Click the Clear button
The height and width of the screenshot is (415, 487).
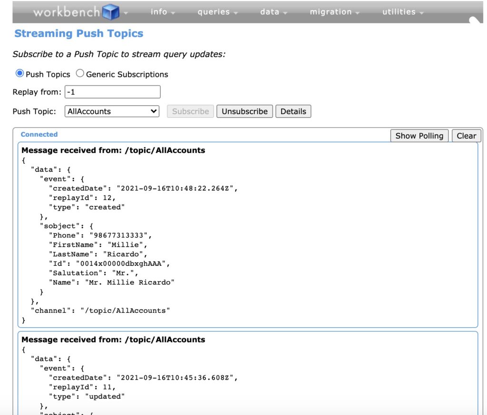coord(466,135)
